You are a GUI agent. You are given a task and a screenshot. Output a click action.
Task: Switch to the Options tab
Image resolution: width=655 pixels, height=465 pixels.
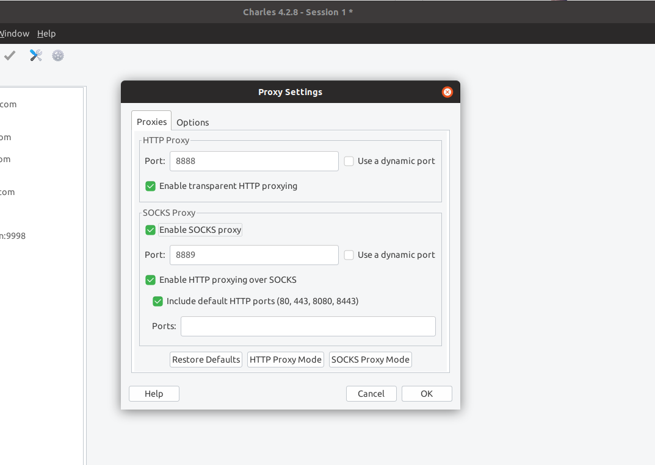pos(192,122)
